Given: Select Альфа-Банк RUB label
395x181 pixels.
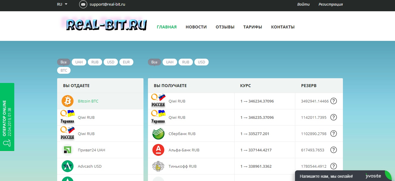Looking at the screenshot, I should [184, 150].
